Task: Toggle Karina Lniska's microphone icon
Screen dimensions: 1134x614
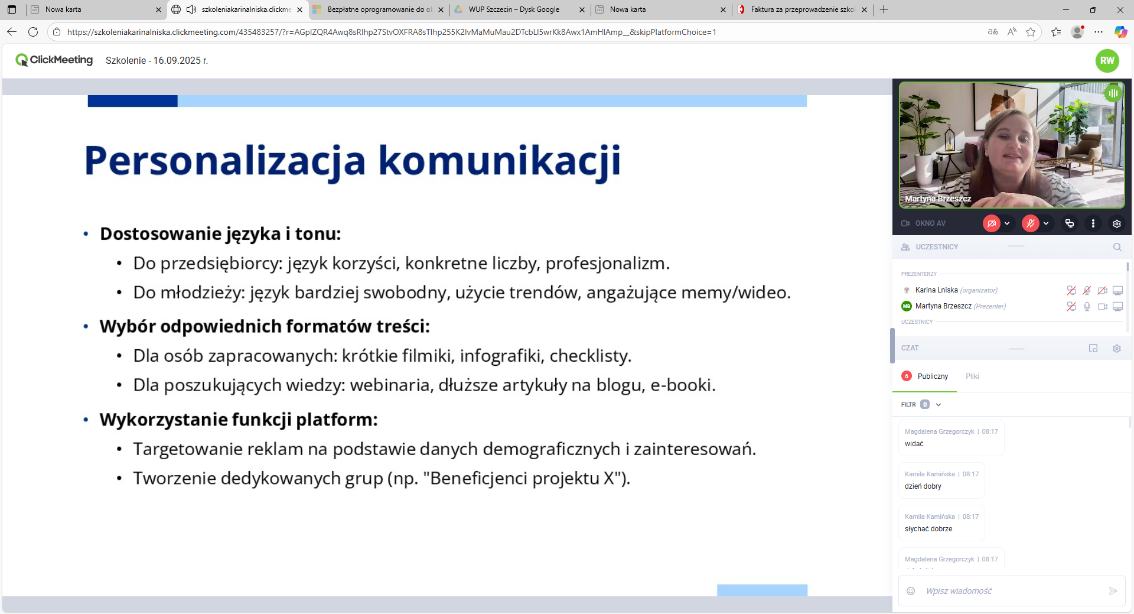Action: 1087,290
